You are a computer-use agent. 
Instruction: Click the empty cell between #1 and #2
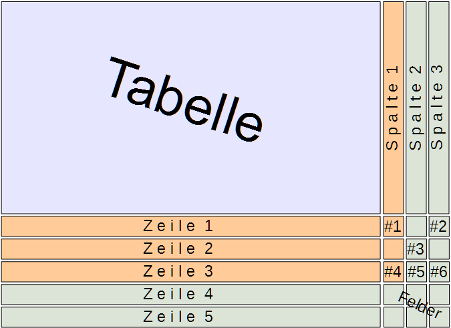pos(416,226)
